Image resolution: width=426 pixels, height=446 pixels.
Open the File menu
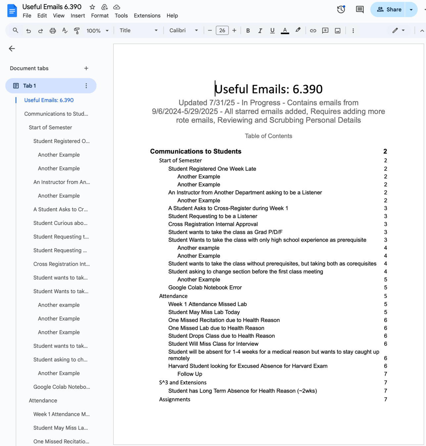[x=27, y=16]
